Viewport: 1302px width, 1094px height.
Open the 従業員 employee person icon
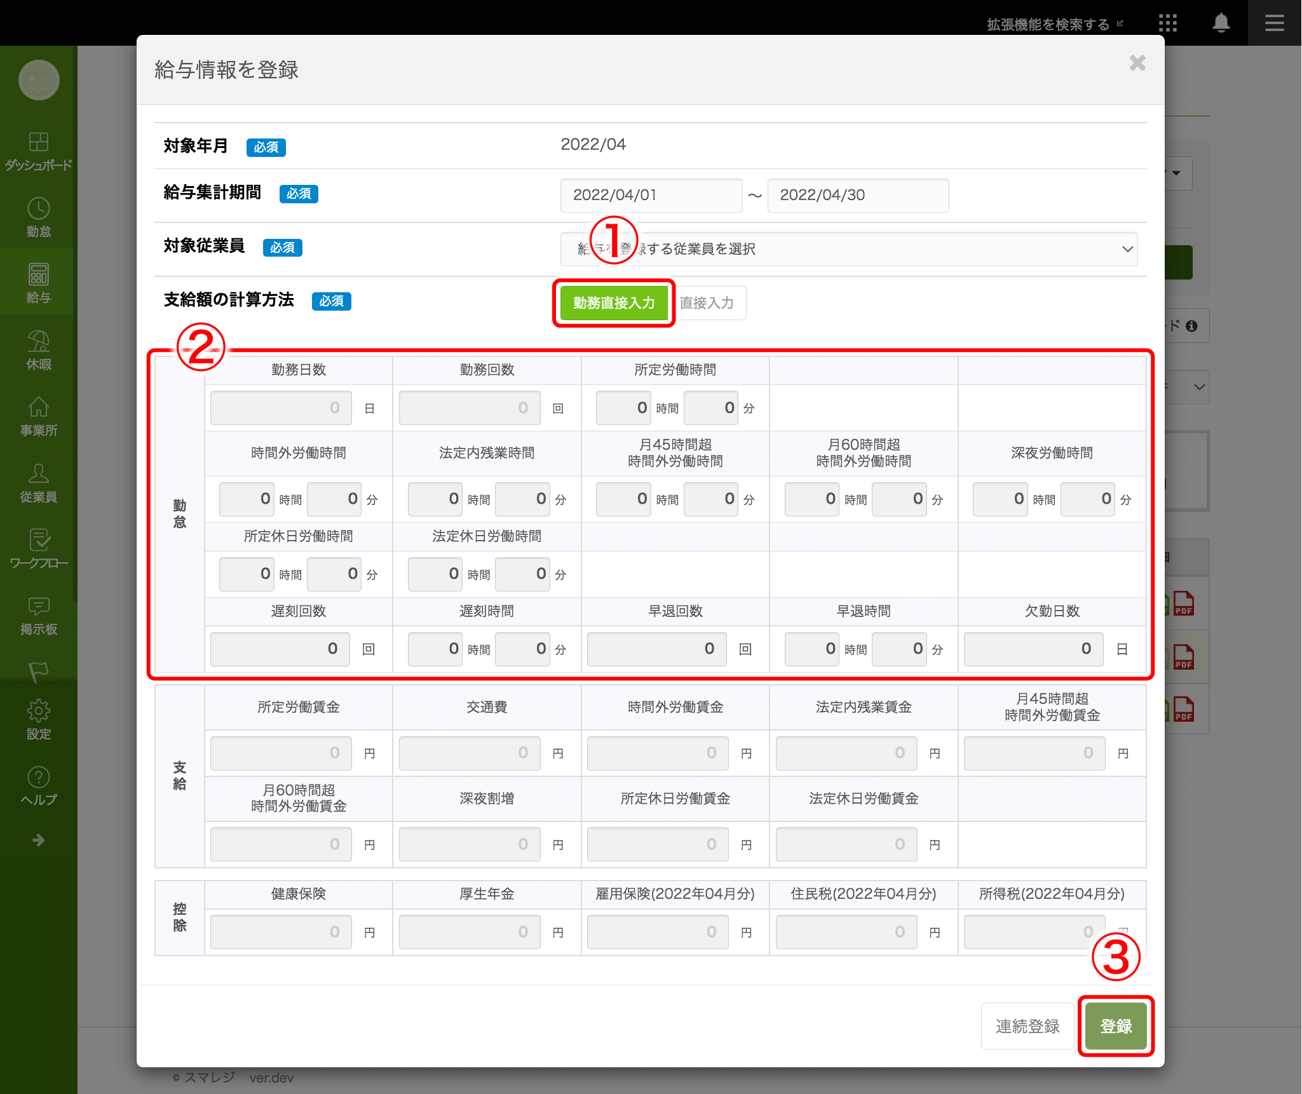[39, 474]
